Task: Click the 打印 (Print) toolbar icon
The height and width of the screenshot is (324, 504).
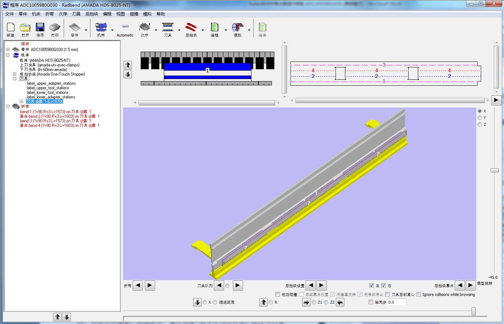Action: click(55, 27)
